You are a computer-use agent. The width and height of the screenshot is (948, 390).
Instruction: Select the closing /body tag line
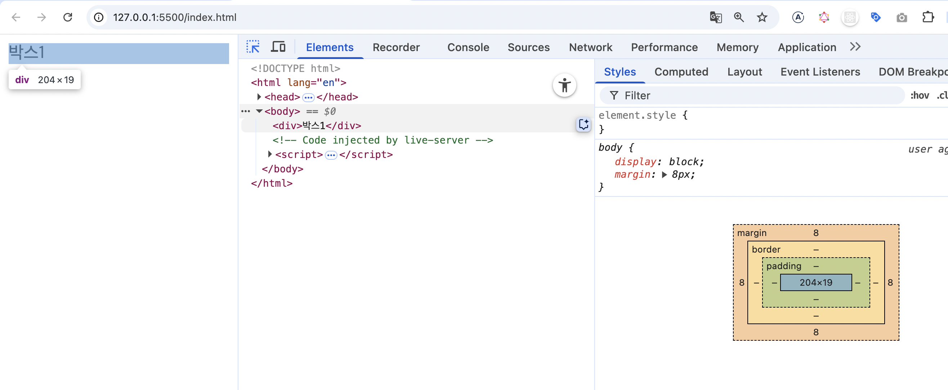(x=282, y=169)
